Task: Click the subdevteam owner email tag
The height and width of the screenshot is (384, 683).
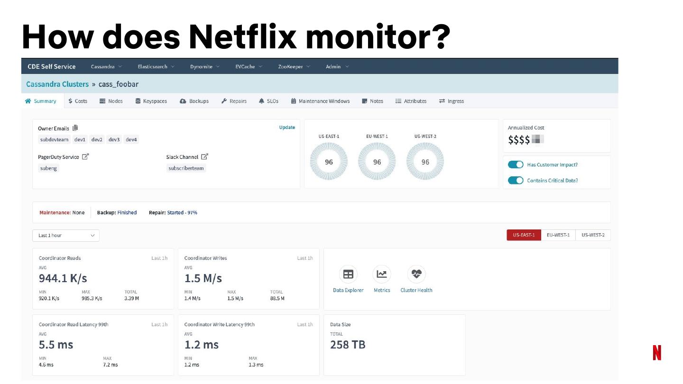Action: coord(55,140)
